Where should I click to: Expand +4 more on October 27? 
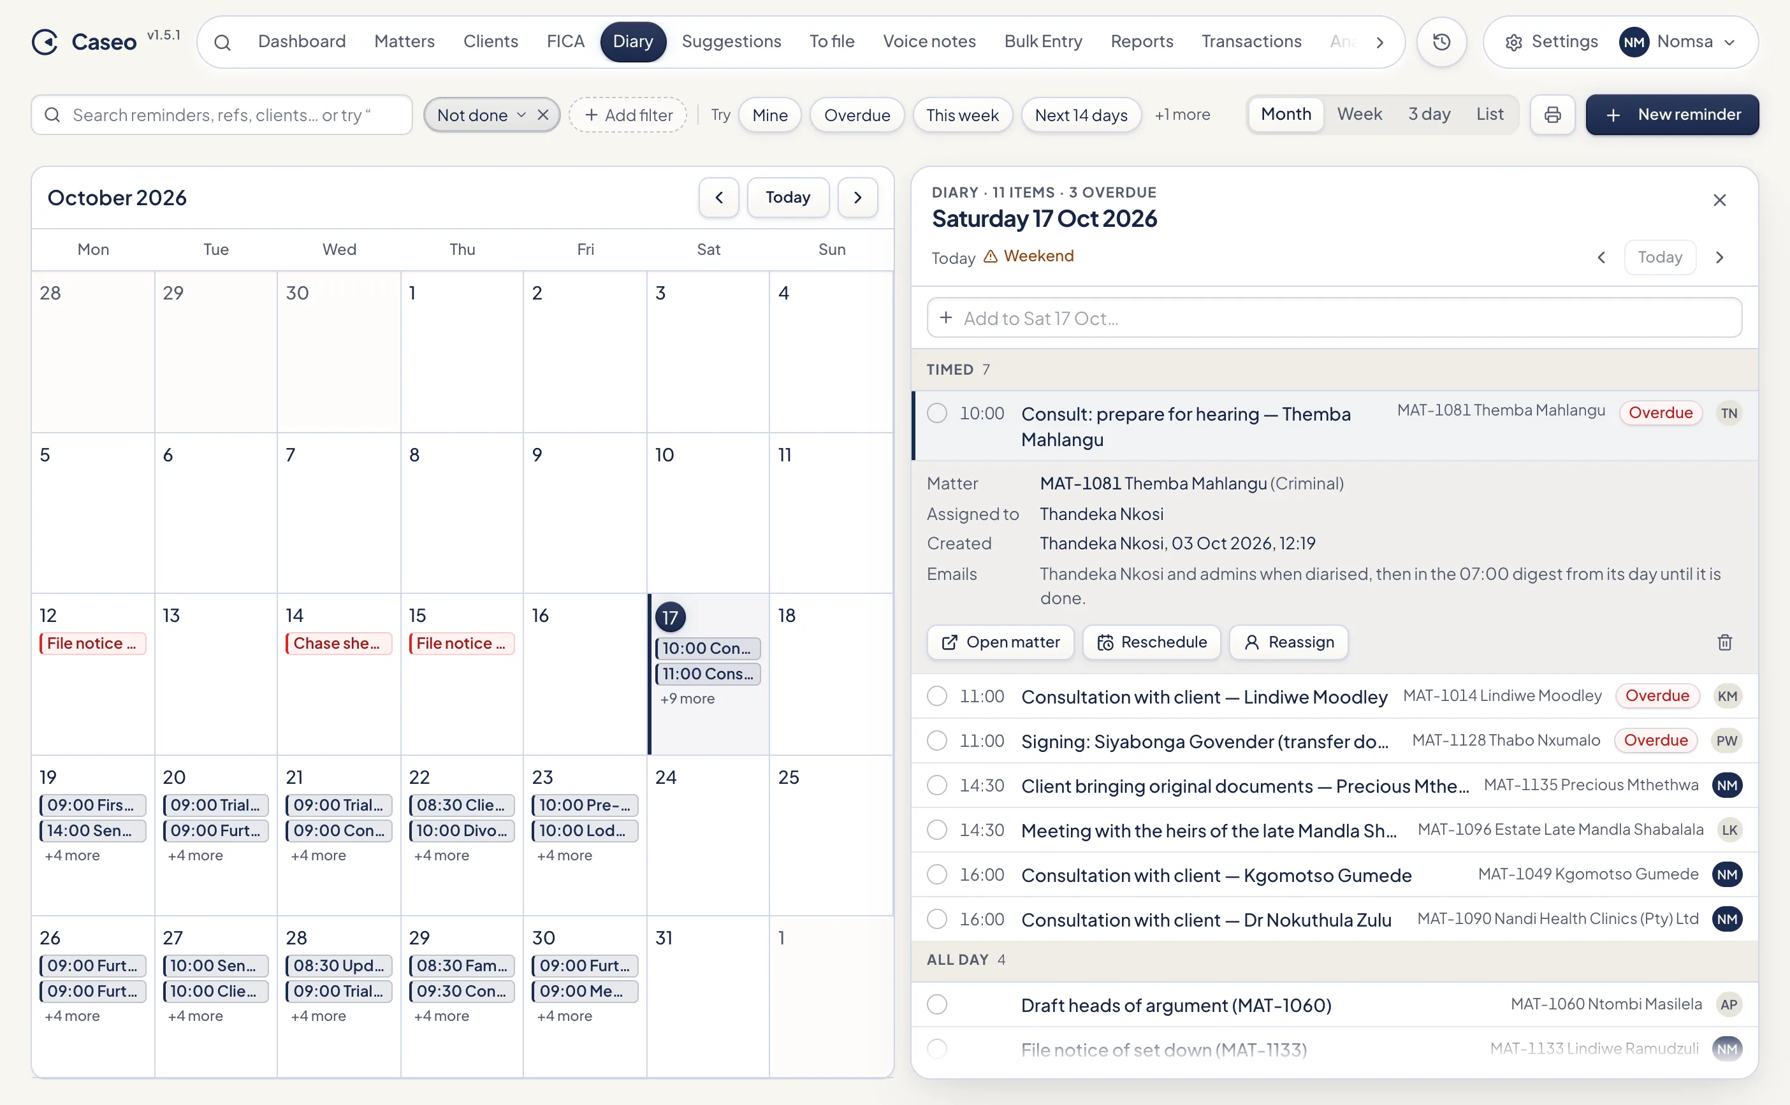click(x=195, y=1016)
